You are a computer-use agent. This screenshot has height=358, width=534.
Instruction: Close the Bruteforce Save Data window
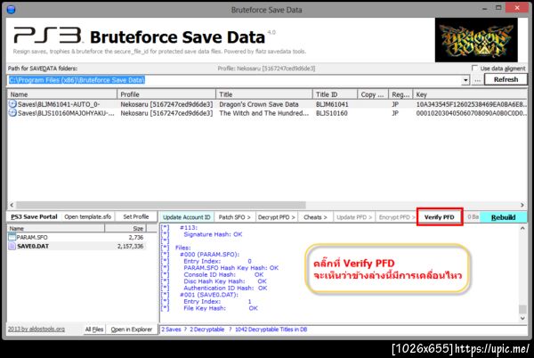click(x=517, y=8)
